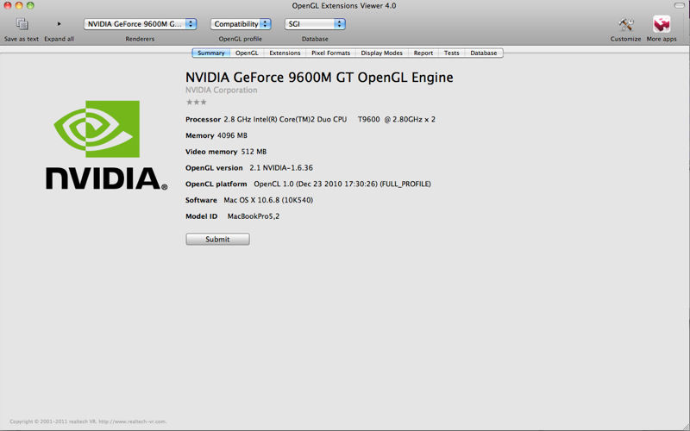Click the green zoom window button
The height and width of the screenshot is (431, 690).
tap(31, 5)
